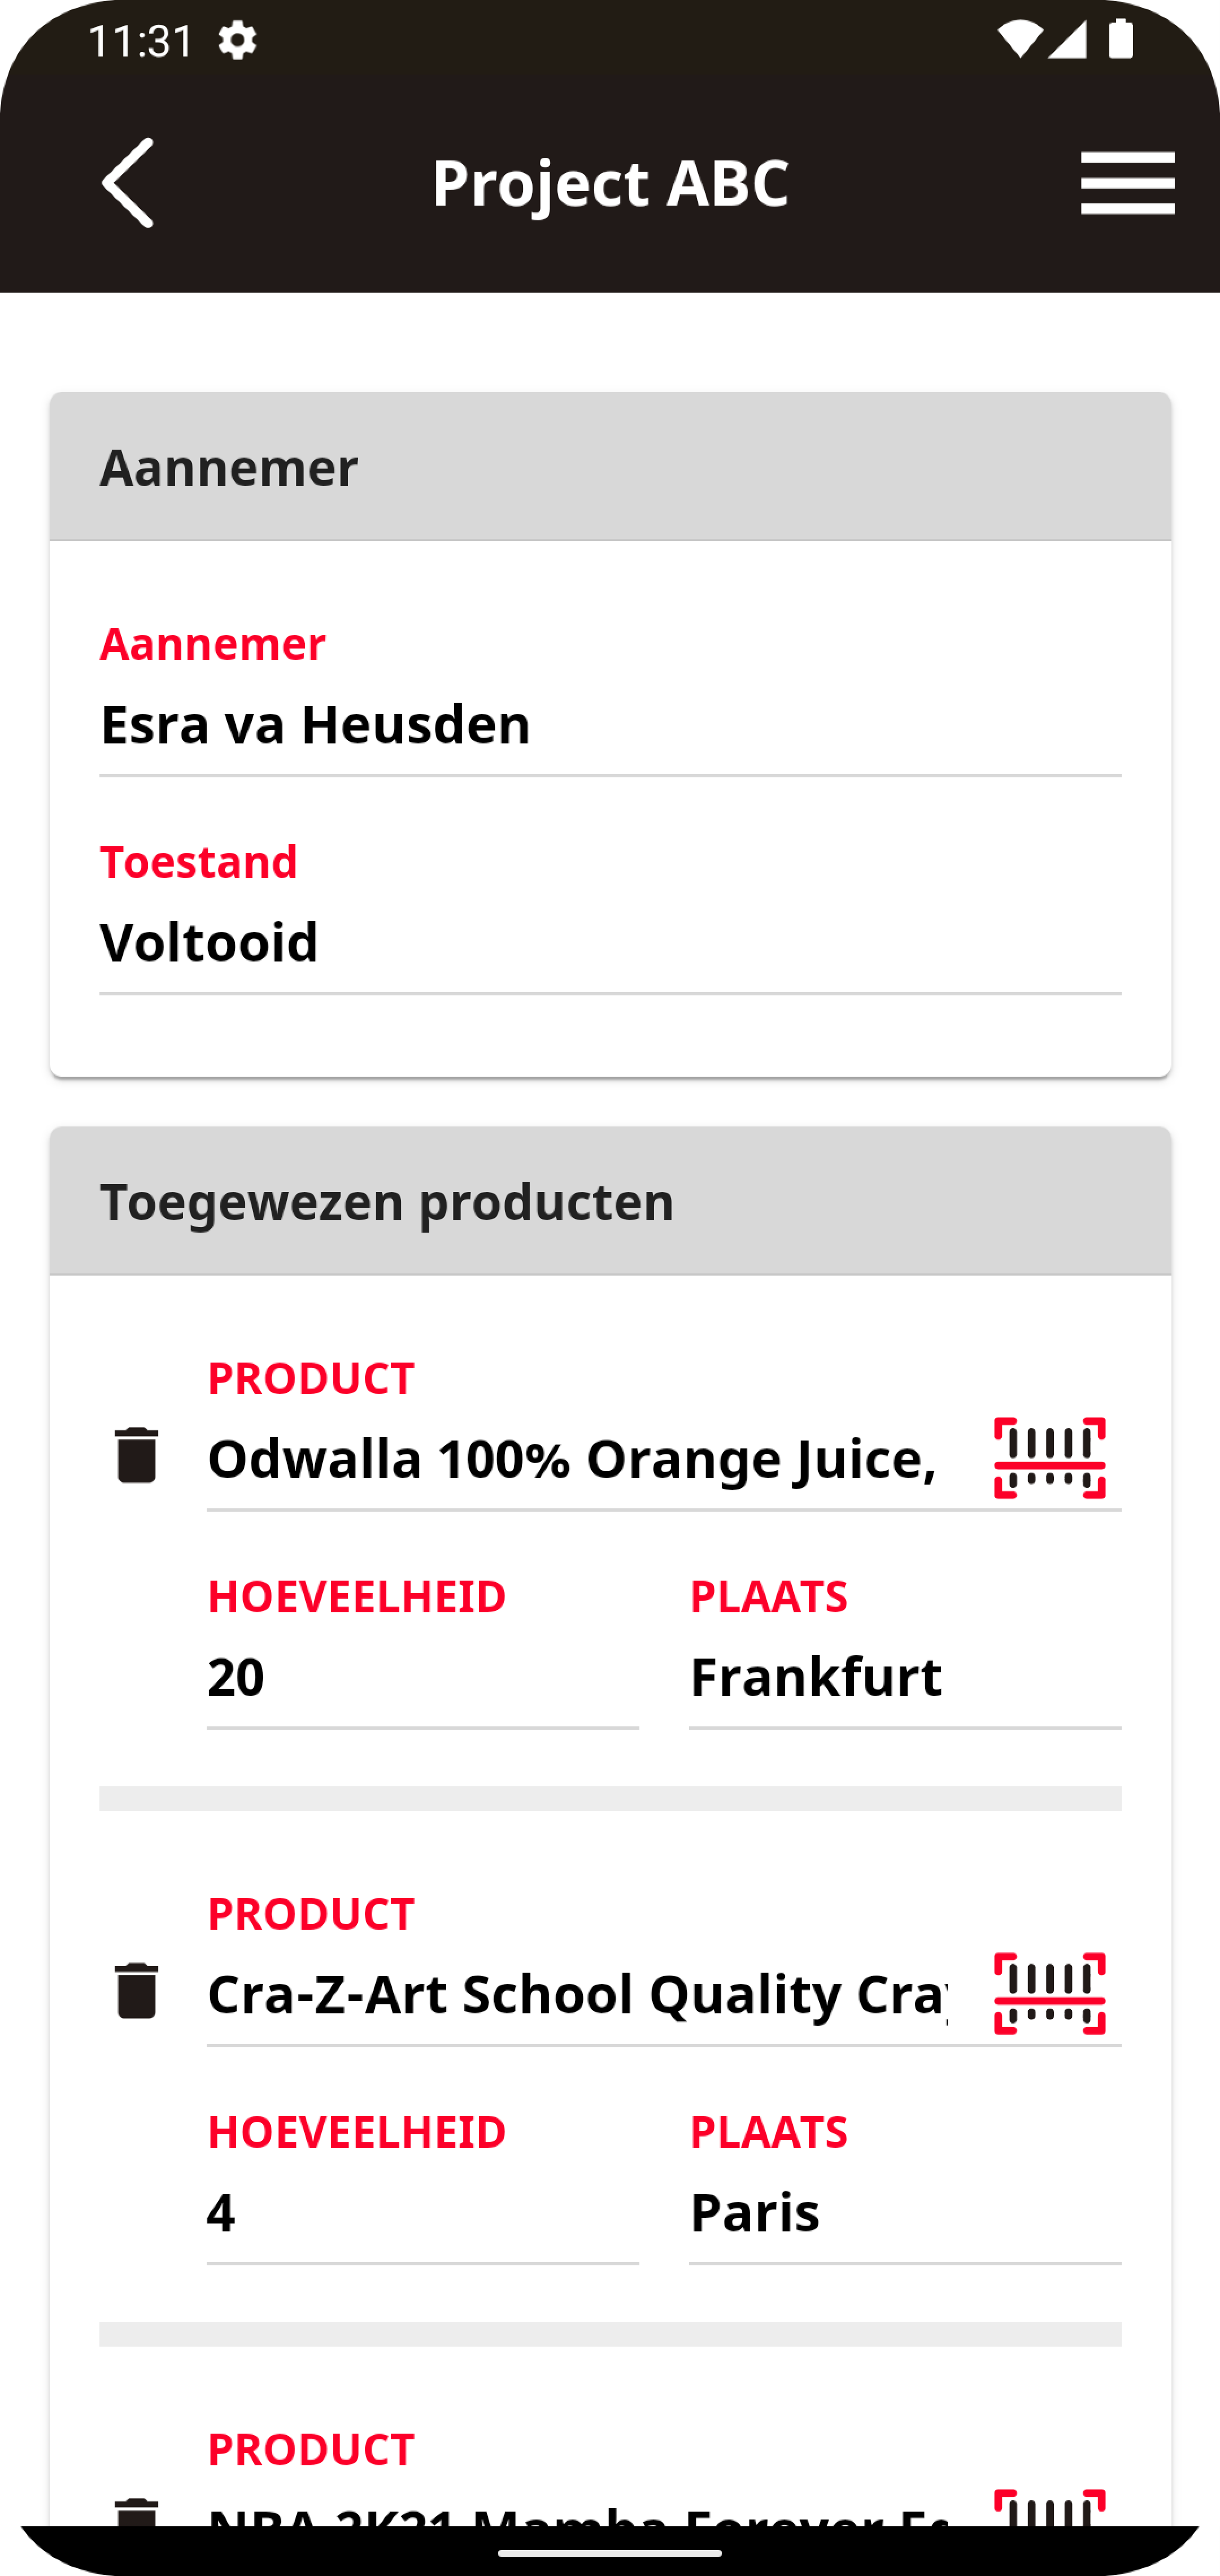
Task: Tap the Odwalla 100% Orange Juice product field
Action: [x=575, y=1459]
